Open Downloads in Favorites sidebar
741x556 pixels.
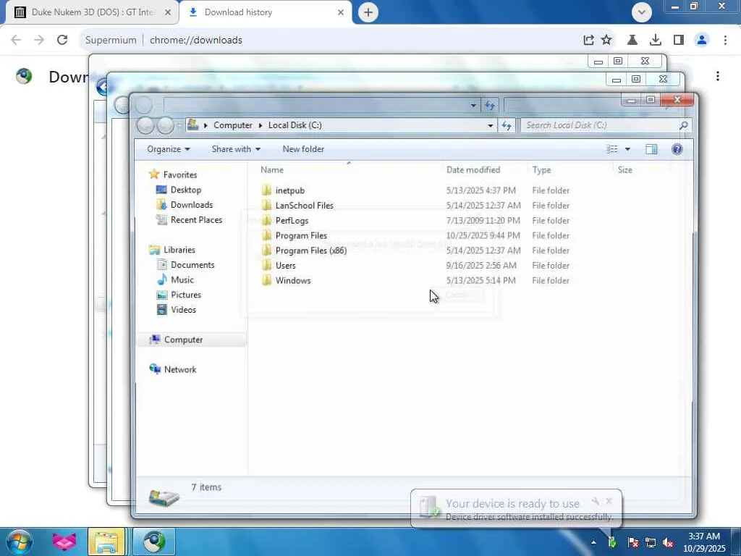click(x=191, y=205)
